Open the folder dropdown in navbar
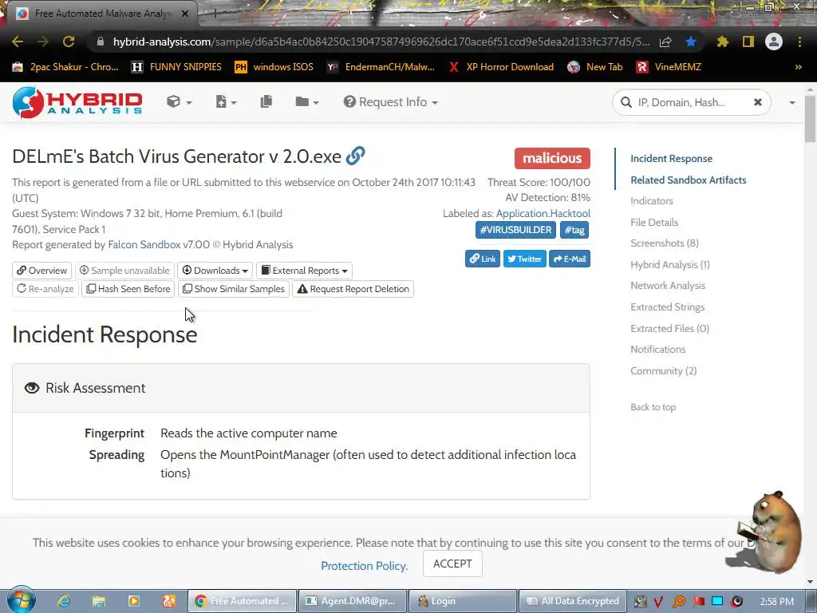The width and height of the screenshot is (817, 613). 306,101
